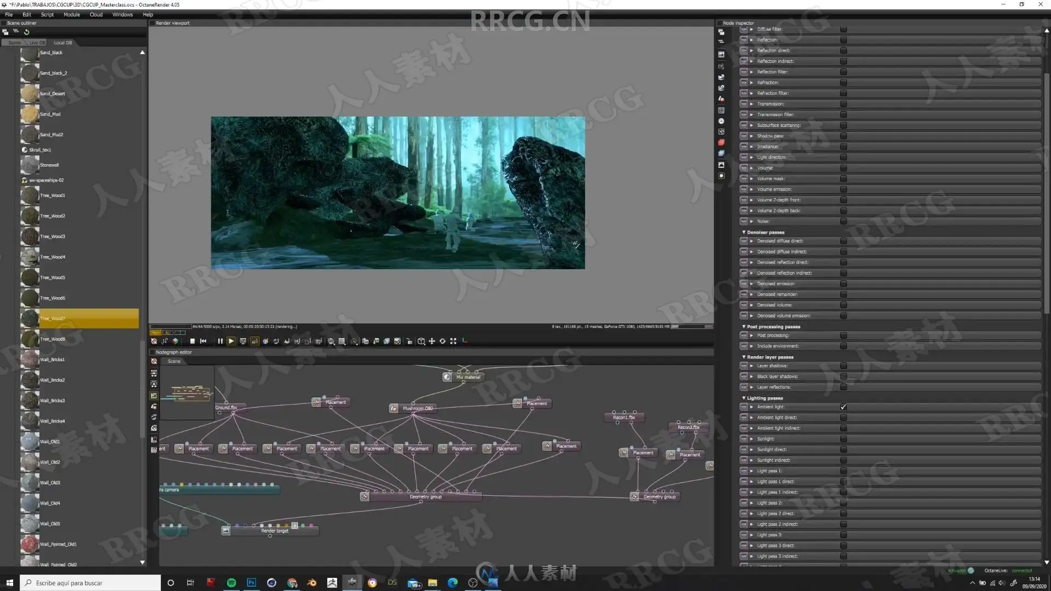
Task: Stop the render in viewport toolbar
Action: click(x=192, y=341)
